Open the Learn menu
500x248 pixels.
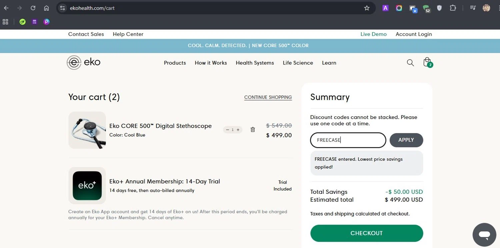tap(329, 63)
